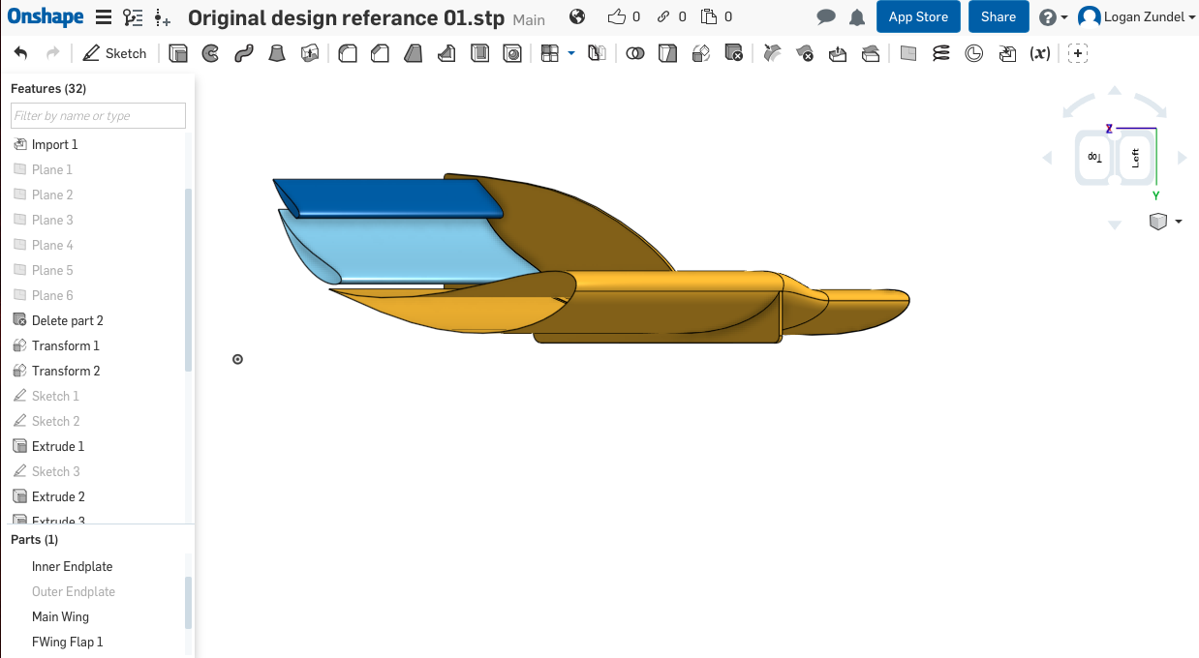Select Transform 2 feature

pyautogui.click(x=66, y=371)
